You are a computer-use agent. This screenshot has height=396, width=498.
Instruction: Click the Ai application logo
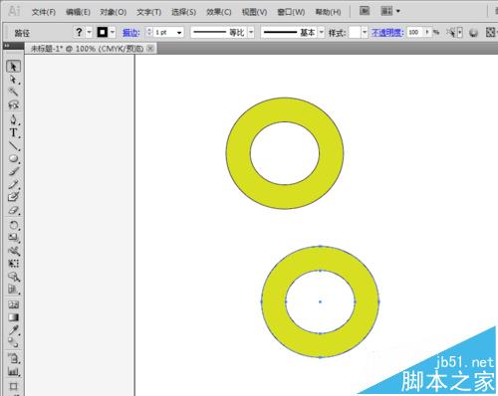tap(14, 11)
